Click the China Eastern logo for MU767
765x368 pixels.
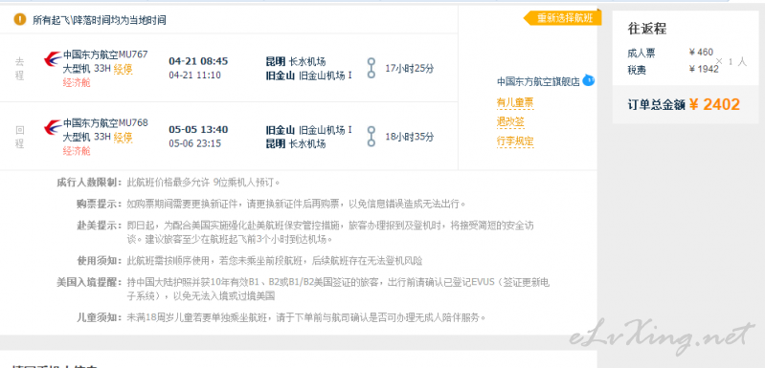pos(53,60)
